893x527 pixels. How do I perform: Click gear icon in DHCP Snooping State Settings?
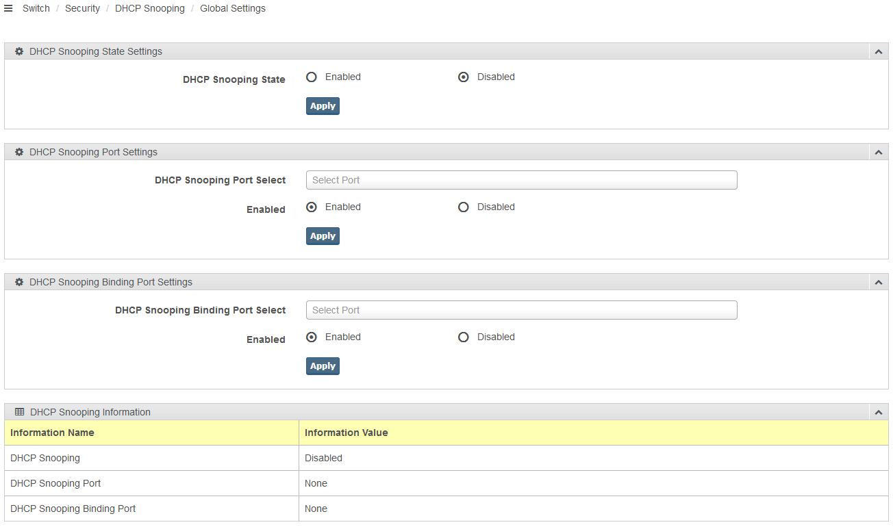(x=19, y=51)
